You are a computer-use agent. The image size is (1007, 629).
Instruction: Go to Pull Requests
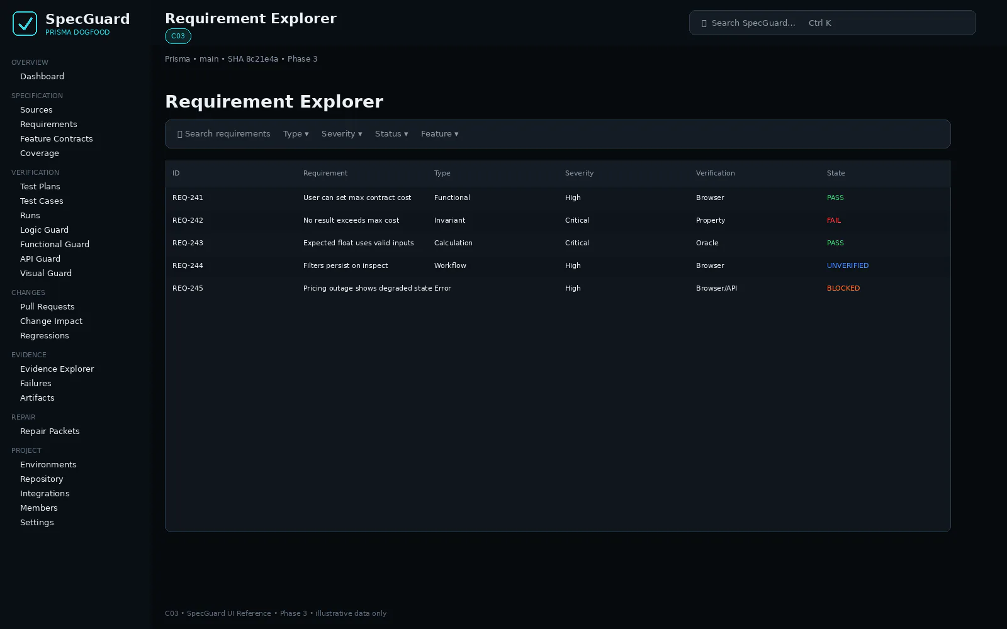pos(47,306)
